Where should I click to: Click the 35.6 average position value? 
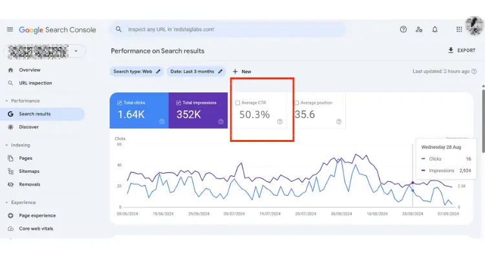pos(305,115)
